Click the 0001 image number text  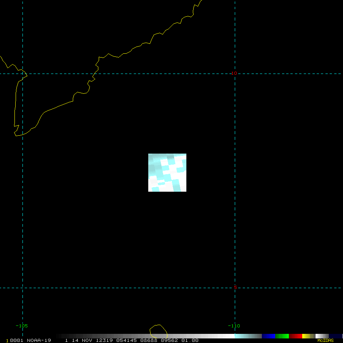tap(17, 341)
